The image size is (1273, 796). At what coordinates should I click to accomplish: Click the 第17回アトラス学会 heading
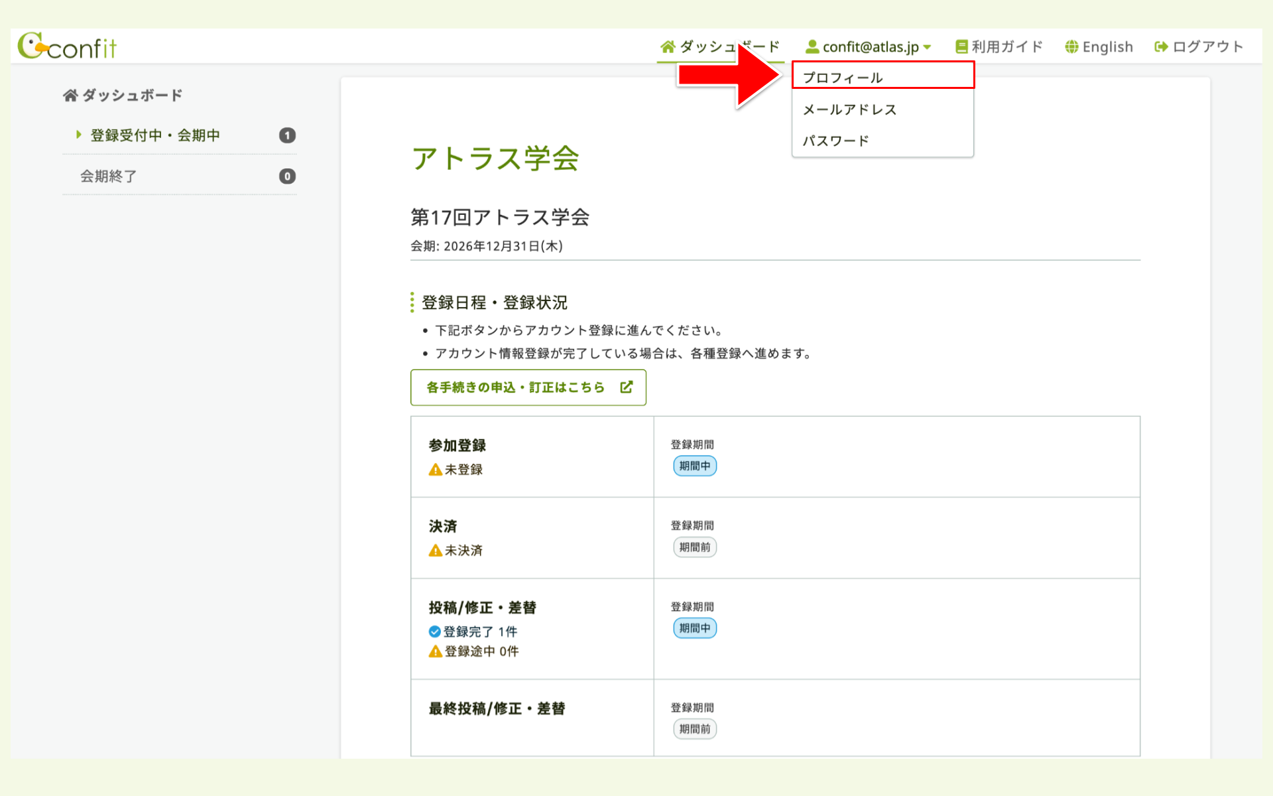pos(500,217)
